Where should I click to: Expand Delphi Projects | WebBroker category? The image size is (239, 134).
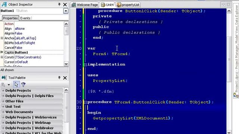(x=3, y=128)
